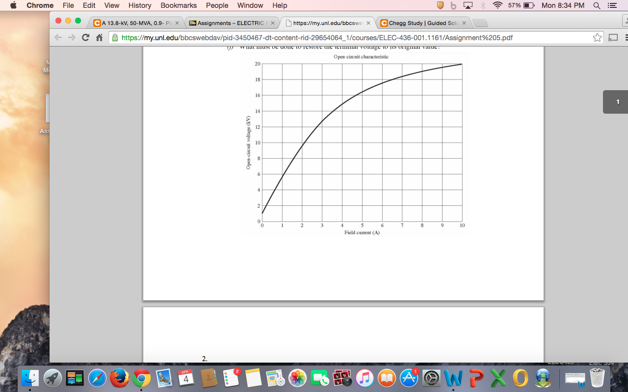Open FaceTime from the Dock
The width and height of the screenshot is (628, 392).
click(x=320, y=378)
